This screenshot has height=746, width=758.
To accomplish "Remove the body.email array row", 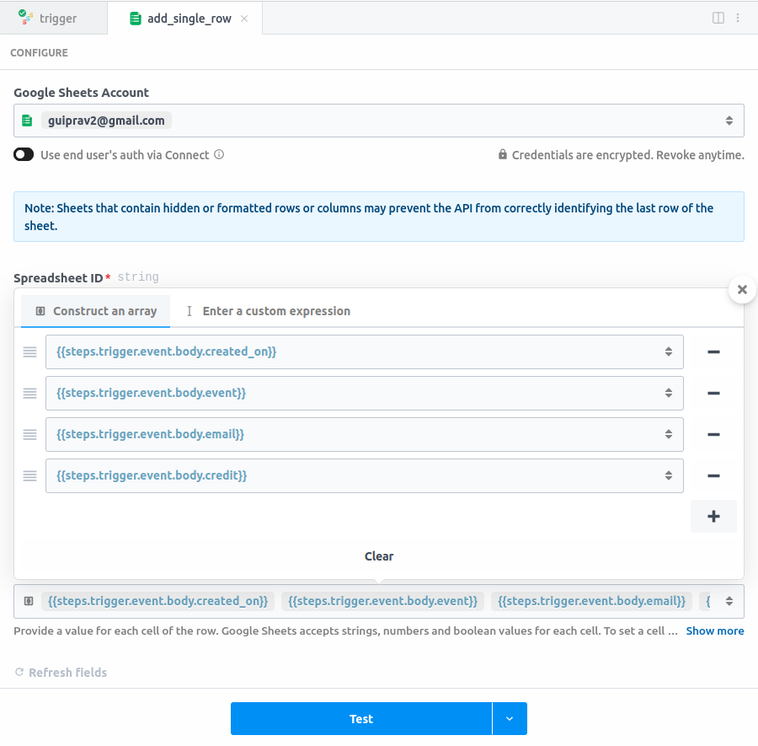I will pyautogui.click(x=713, y=434).
